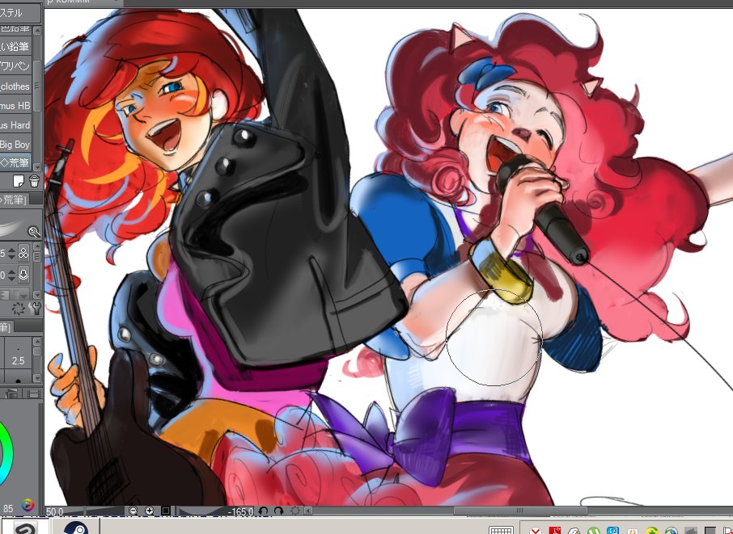Reset tool property with circular arrows icon
This screenshot has width=733, height=534.
pyautogui.click(x=19, y=308)
